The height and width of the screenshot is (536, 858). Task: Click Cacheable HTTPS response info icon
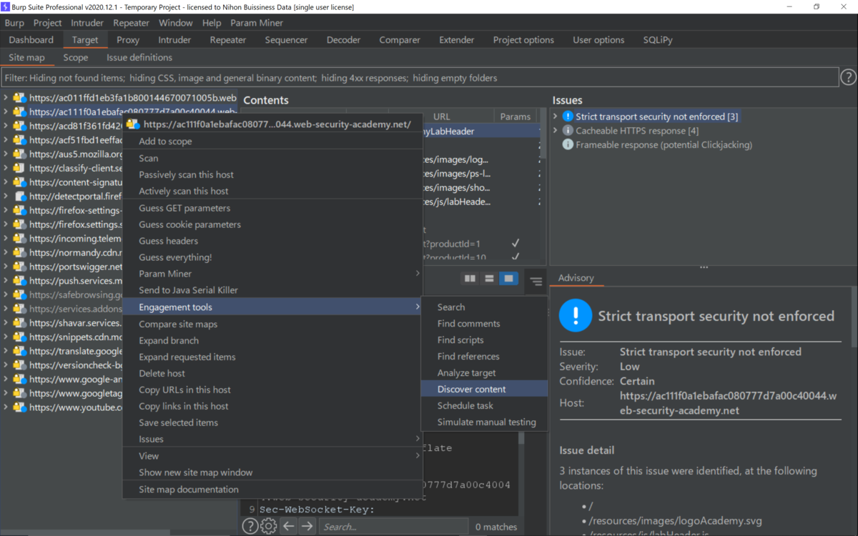click(x=568, y=131)
